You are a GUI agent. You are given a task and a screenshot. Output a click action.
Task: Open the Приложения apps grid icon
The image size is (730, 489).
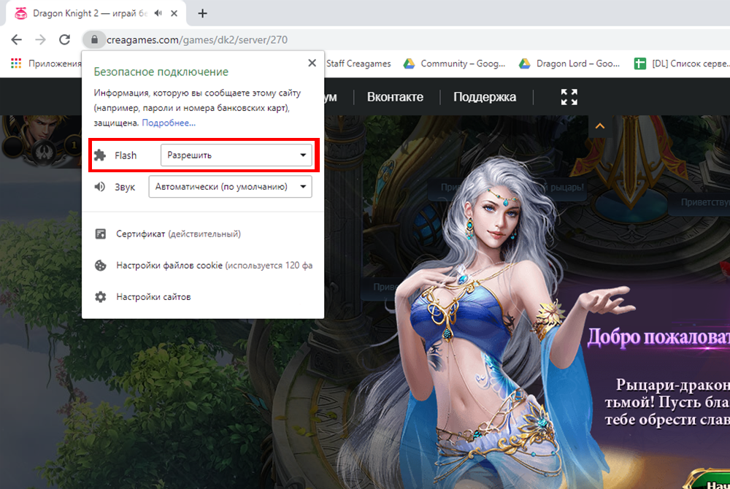16,63
